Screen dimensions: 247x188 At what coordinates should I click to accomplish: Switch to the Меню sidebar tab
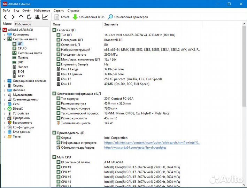pyautogui.click(x=7, y=24)
